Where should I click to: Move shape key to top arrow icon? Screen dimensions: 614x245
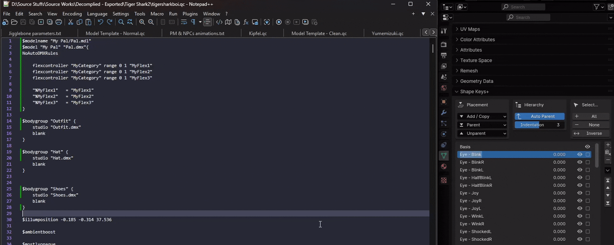(x=608, y=180)
